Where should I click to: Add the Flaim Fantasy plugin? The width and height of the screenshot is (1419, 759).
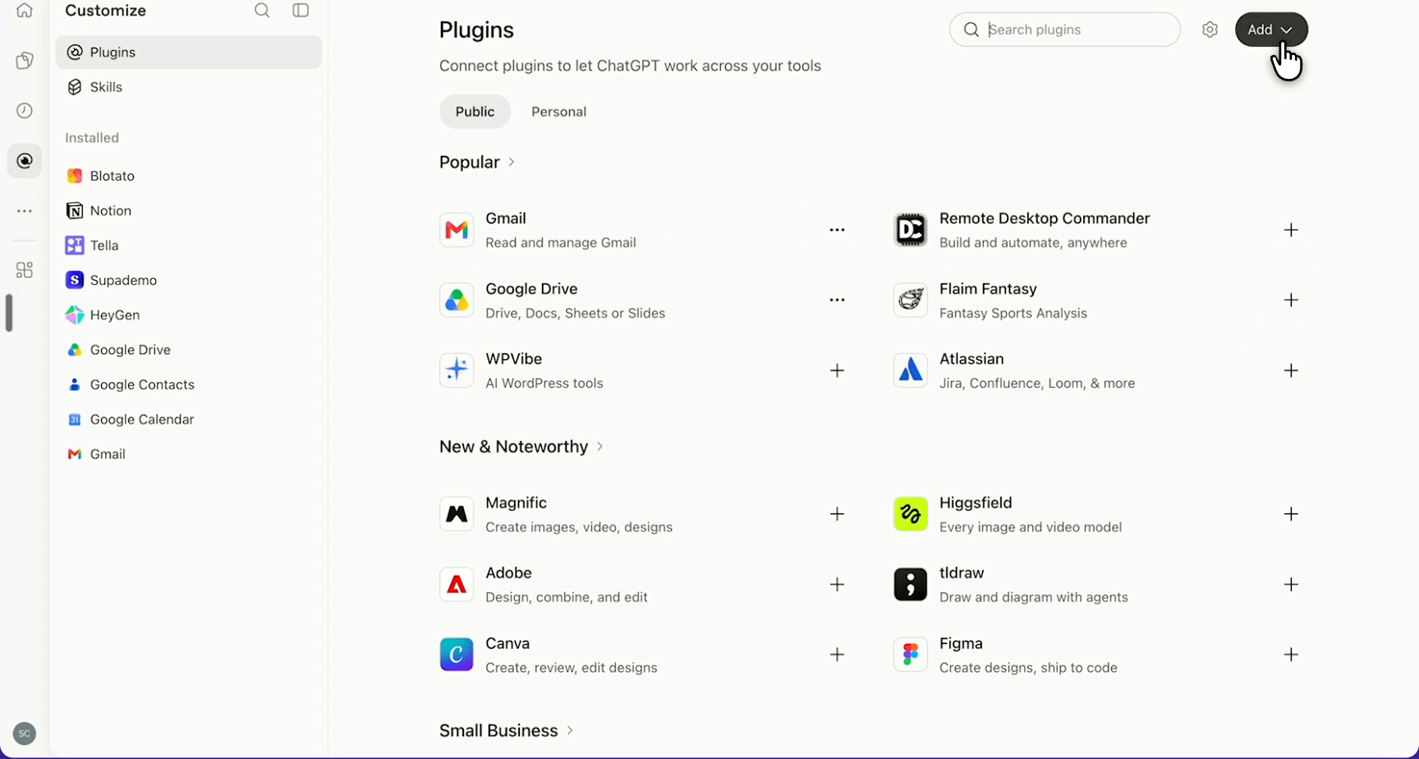pyautogui.click(x=1291, y=300)
